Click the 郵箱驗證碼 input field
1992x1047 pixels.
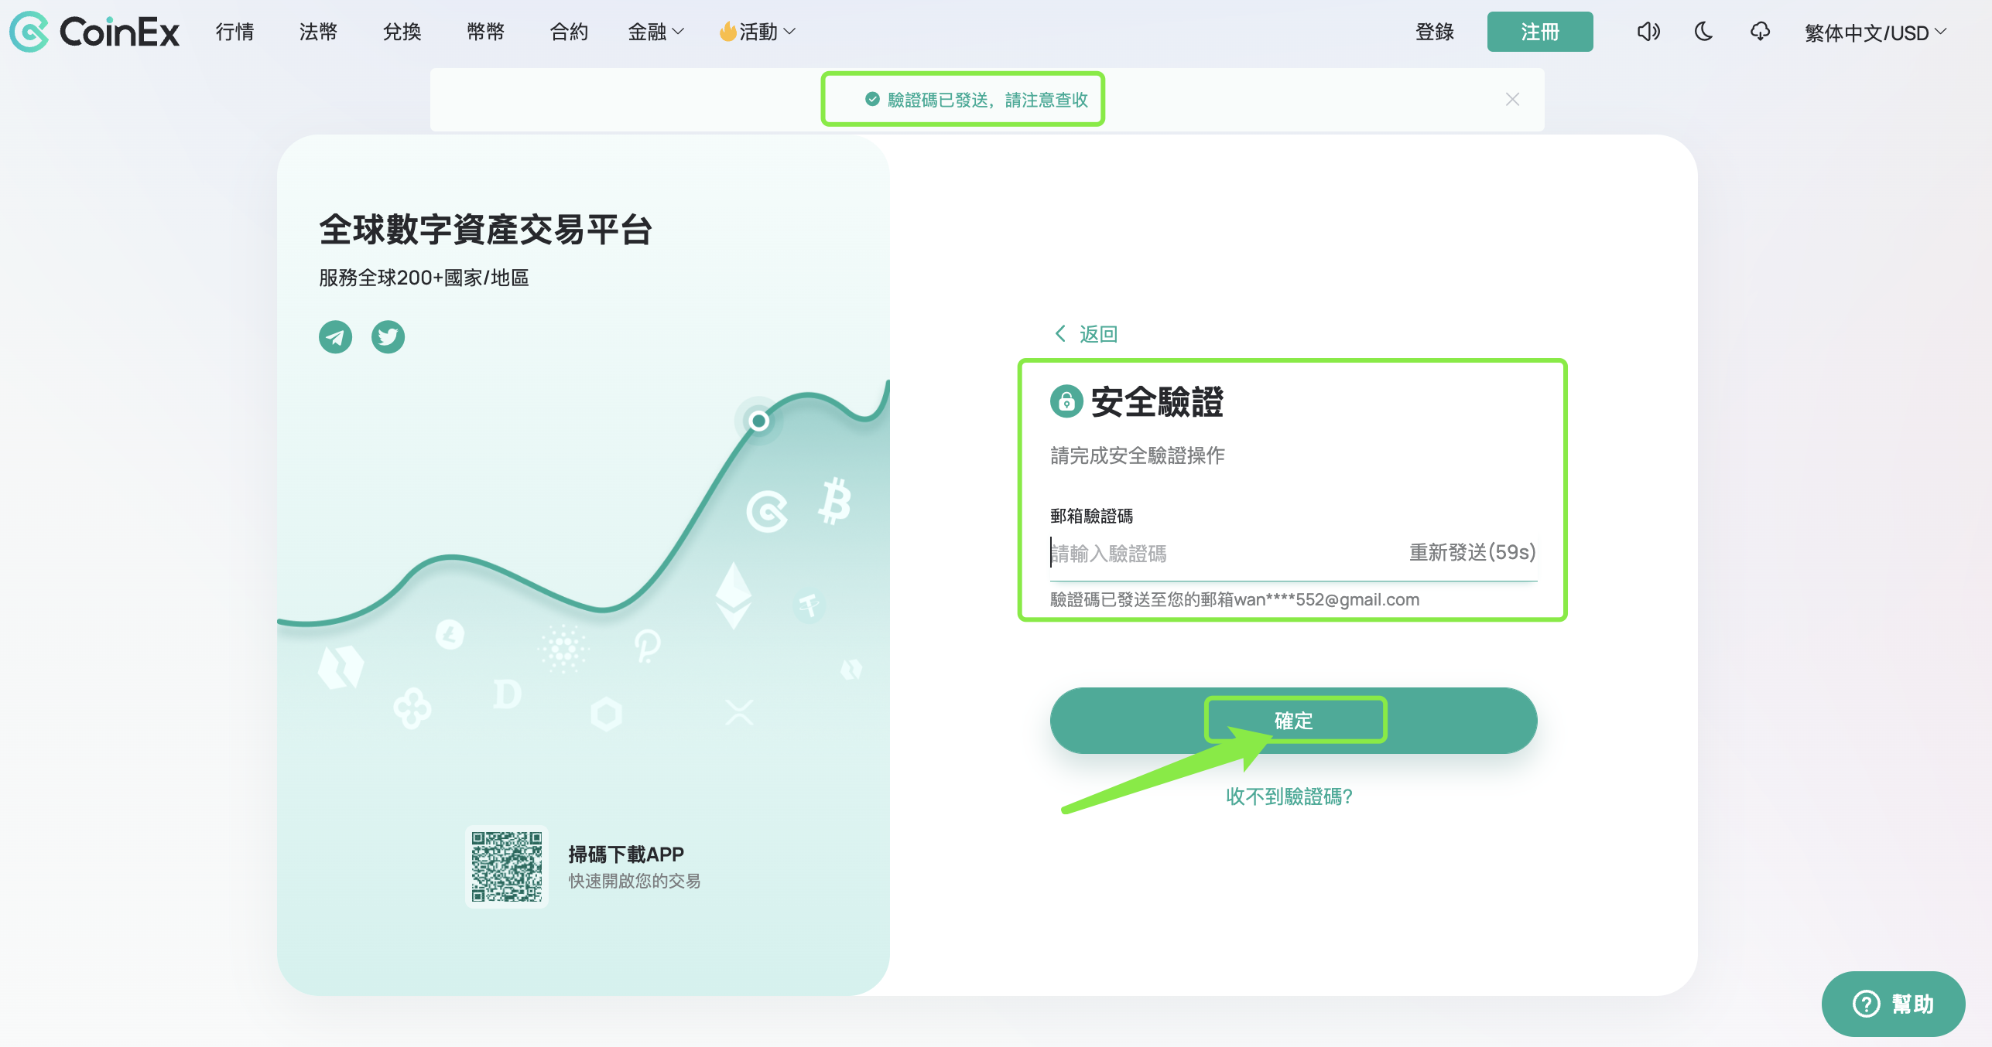click(1223, 554)
